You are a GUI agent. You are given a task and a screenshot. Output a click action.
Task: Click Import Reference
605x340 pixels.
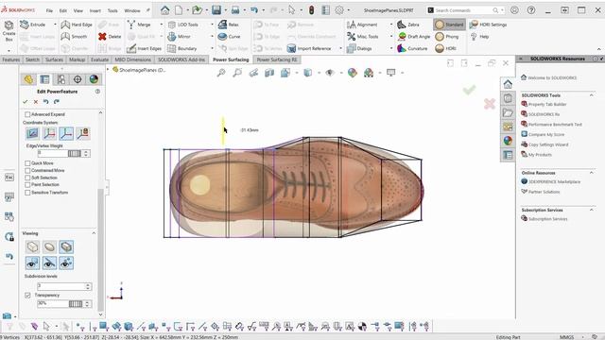[x=309, y=48]
